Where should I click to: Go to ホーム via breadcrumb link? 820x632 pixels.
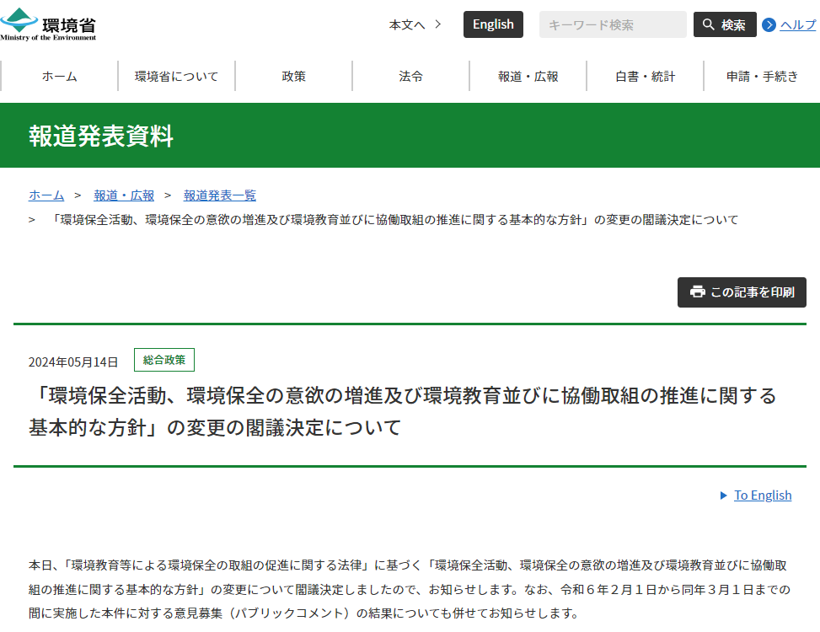click(x=46, y=195)
